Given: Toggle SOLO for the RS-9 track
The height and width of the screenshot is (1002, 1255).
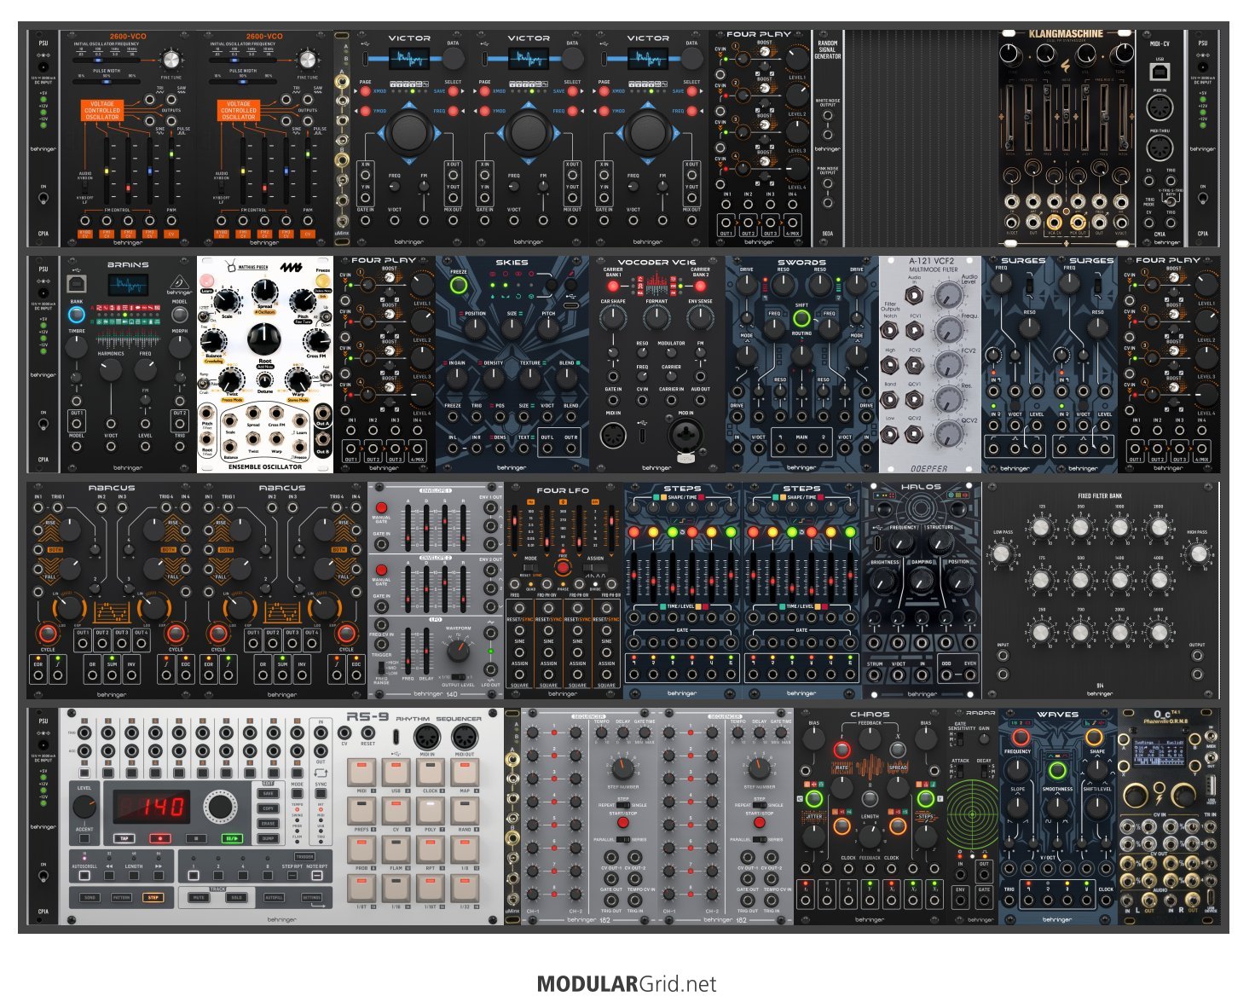Looking at the screenshot, I should pyautogui.click(x=237, y=897).
